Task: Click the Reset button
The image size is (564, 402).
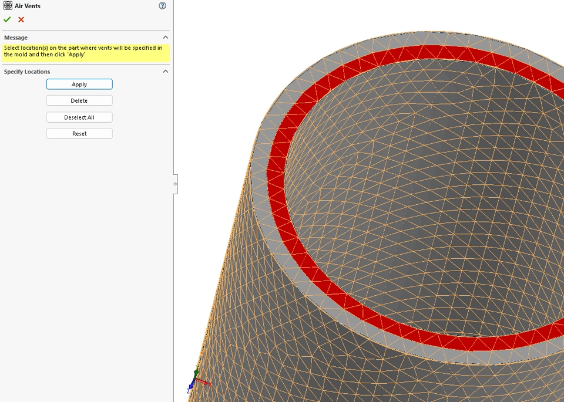Action: click(79, 134)
